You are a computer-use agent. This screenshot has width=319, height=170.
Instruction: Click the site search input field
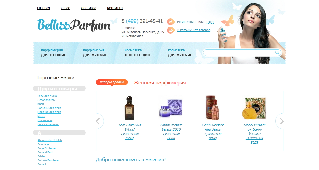click(239, 53)
